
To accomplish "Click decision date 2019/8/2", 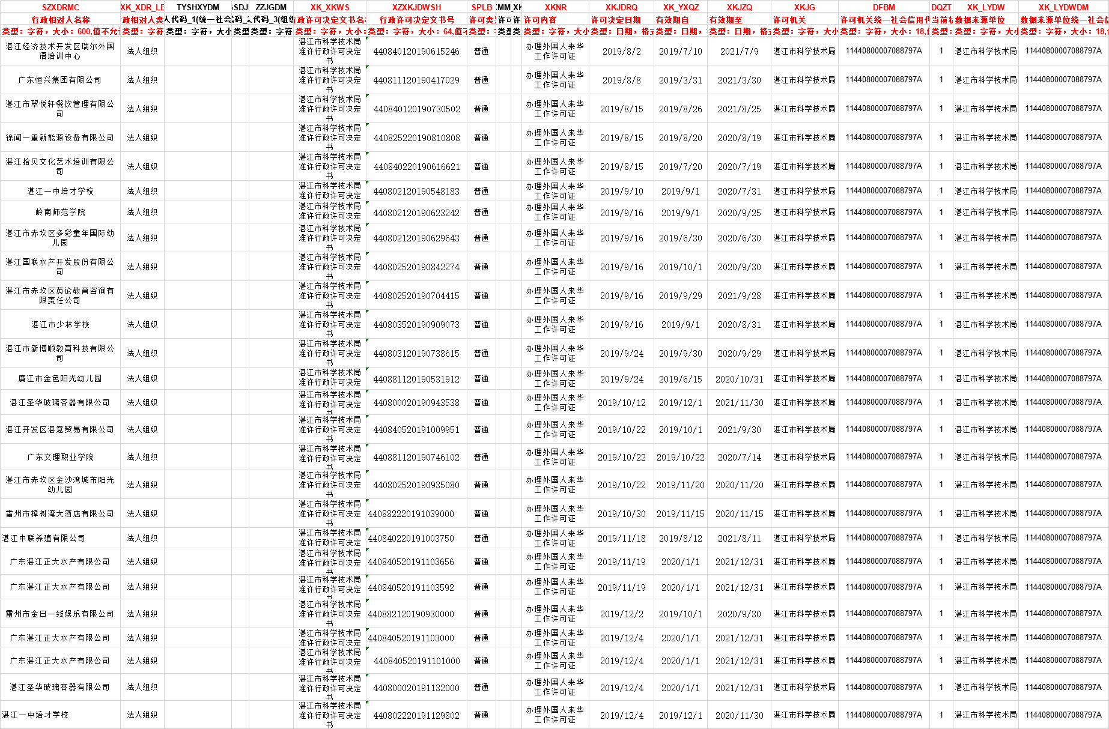I will click(621, 52).
